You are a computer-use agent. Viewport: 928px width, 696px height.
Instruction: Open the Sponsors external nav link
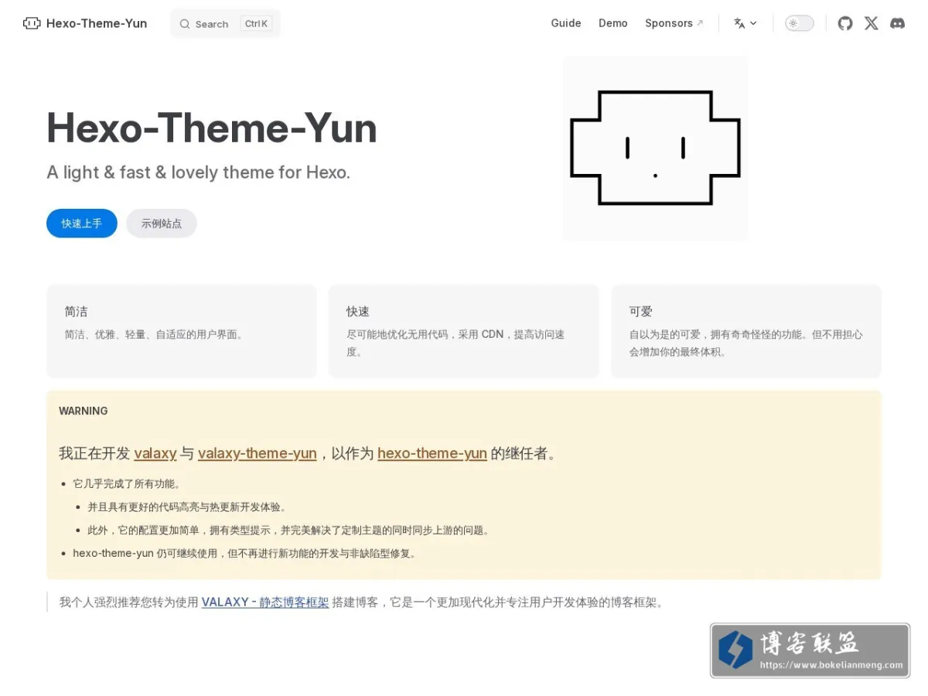[x=674, y=23]
